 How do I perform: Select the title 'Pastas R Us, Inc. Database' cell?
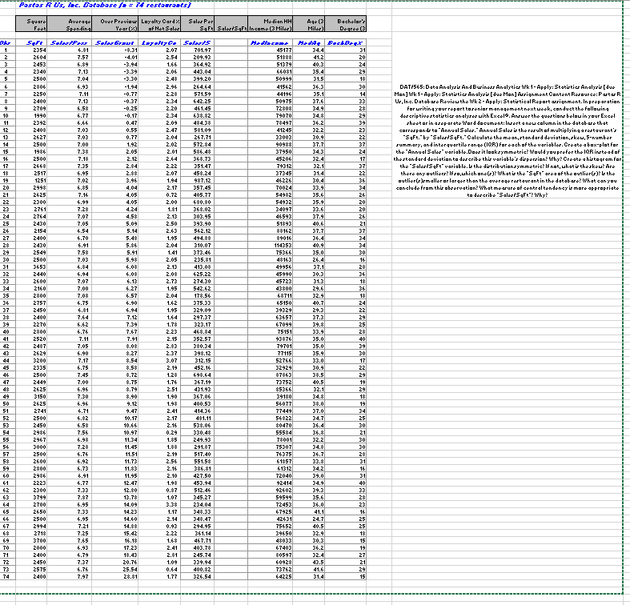[105, 5]
